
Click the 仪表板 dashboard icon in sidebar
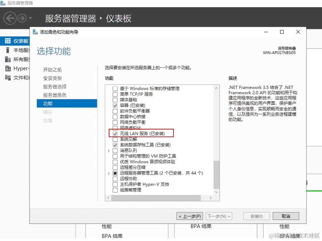(8, 41)
